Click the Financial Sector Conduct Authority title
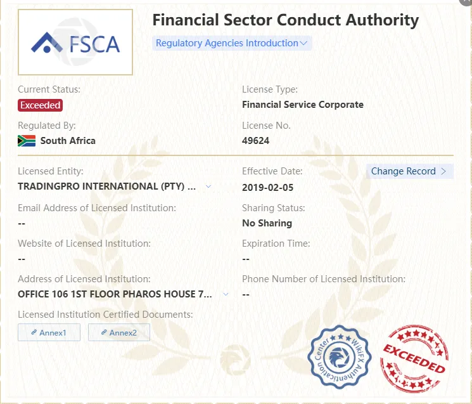 (x=285, y=20)
